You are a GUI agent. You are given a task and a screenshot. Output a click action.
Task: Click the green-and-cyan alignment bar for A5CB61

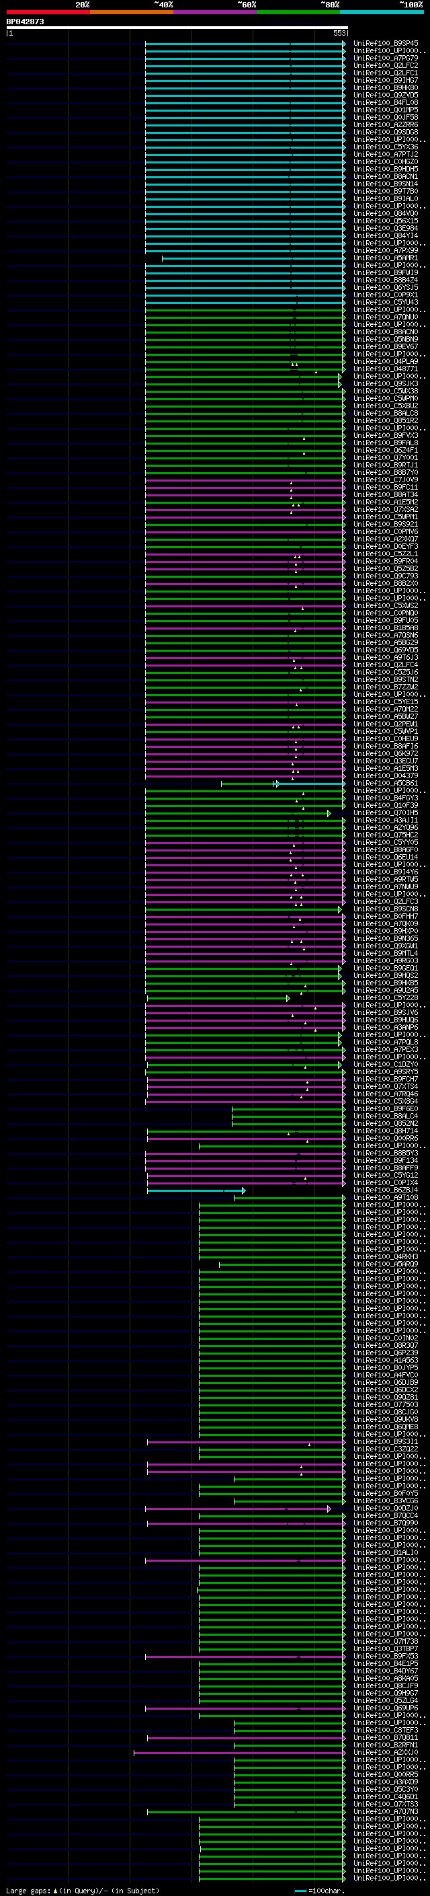click(283, 784)
